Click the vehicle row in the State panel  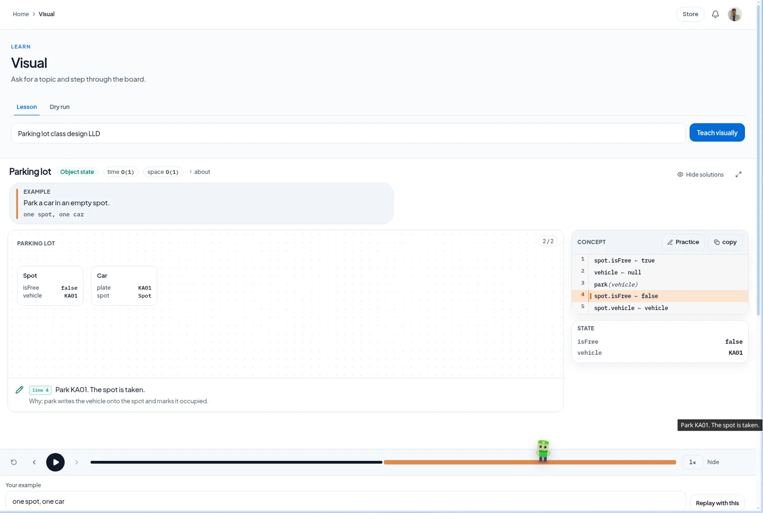[660, 353]
